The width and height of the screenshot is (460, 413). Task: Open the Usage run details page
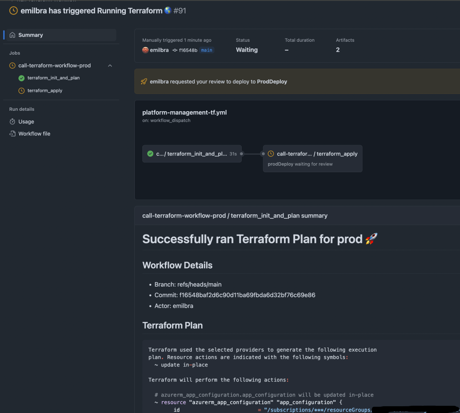click(x=26, y=122)
